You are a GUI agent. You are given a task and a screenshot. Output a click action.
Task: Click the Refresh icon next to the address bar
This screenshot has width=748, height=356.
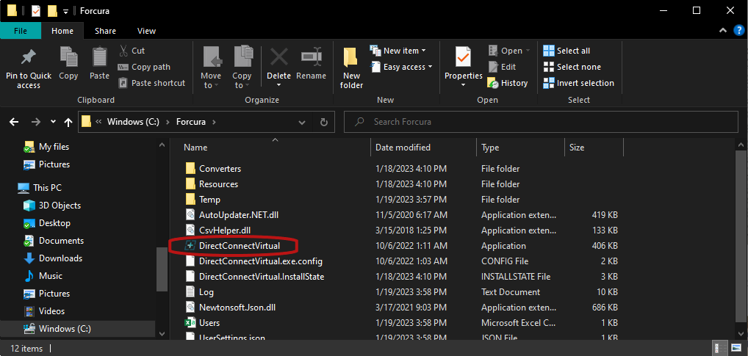pyautogui.click(x=324, y=122)
